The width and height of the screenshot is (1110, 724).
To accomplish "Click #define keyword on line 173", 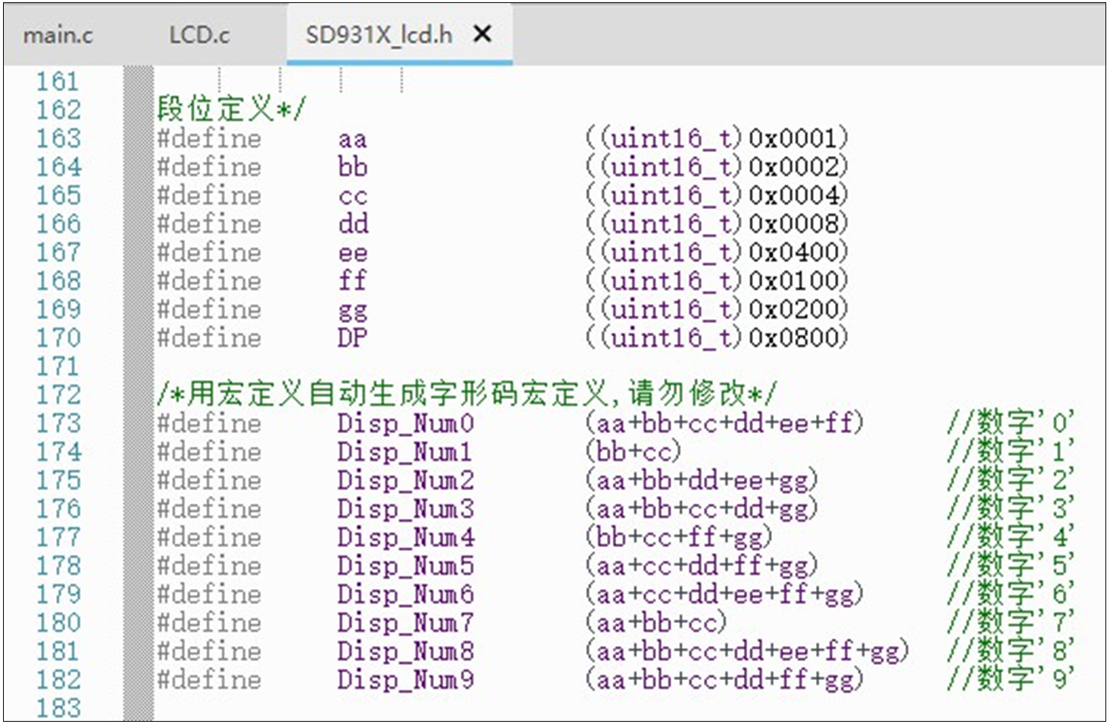I will (209, 423).
